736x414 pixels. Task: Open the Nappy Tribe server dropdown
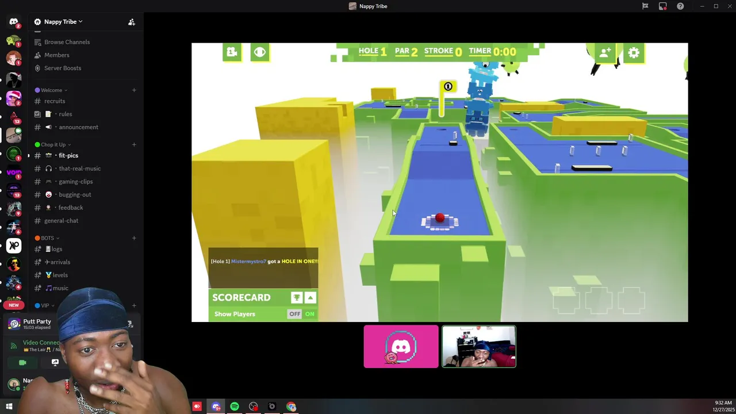63,22
